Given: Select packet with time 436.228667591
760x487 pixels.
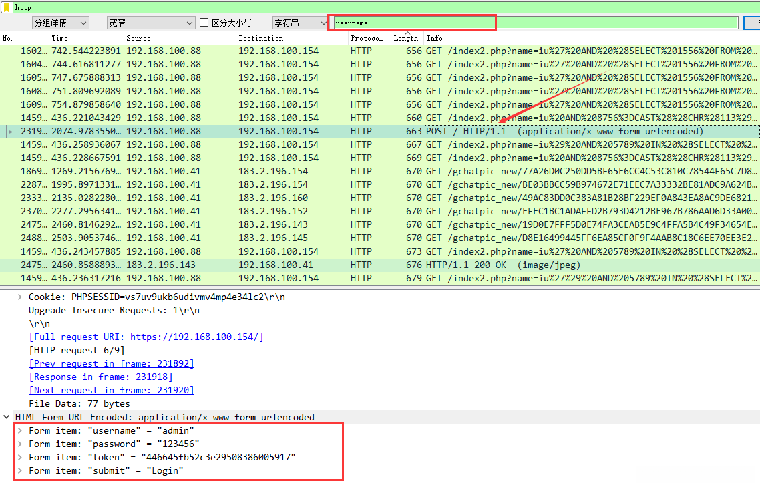Looking at the screenshot, I should [380, 158].
